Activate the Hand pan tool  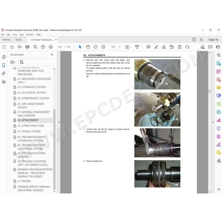pos(88,47)
